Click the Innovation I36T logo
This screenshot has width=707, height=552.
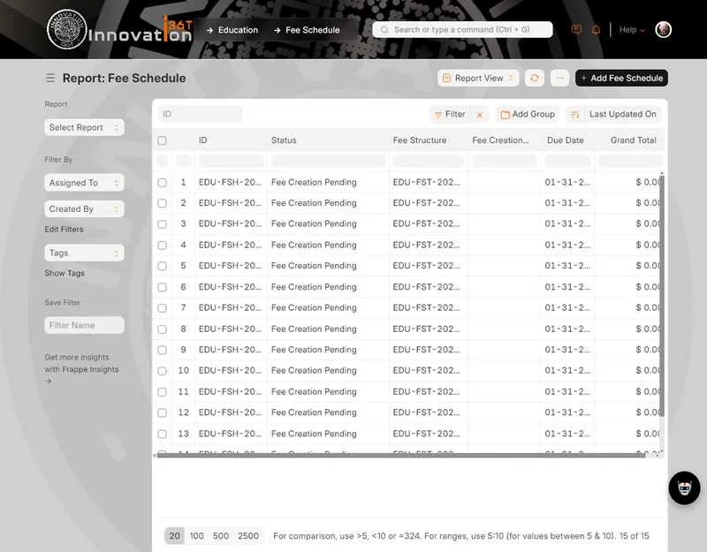pos(120,30)
